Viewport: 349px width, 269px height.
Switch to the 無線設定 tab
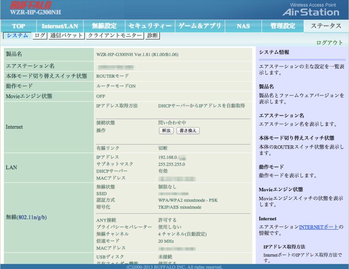104,26
